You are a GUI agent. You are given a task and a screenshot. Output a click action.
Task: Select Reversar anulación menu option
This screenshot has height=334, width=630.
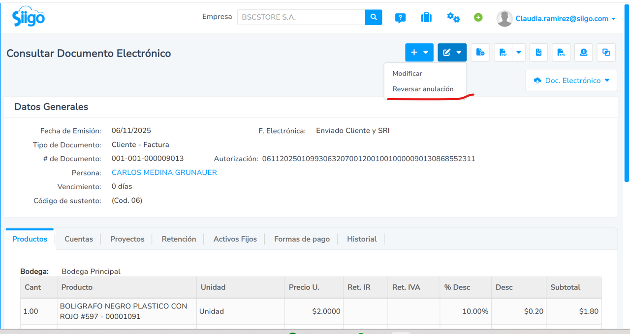(423, 89)
